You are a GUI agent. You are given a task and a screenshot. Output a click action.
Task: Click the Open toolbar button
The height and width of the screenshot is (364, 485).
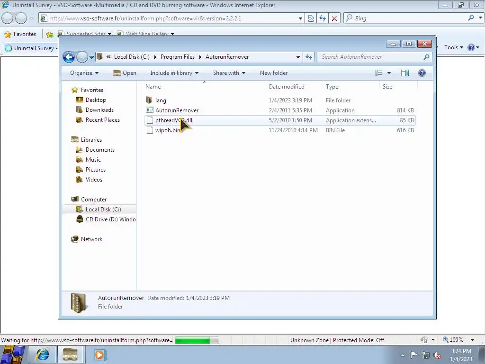point(125,73)
